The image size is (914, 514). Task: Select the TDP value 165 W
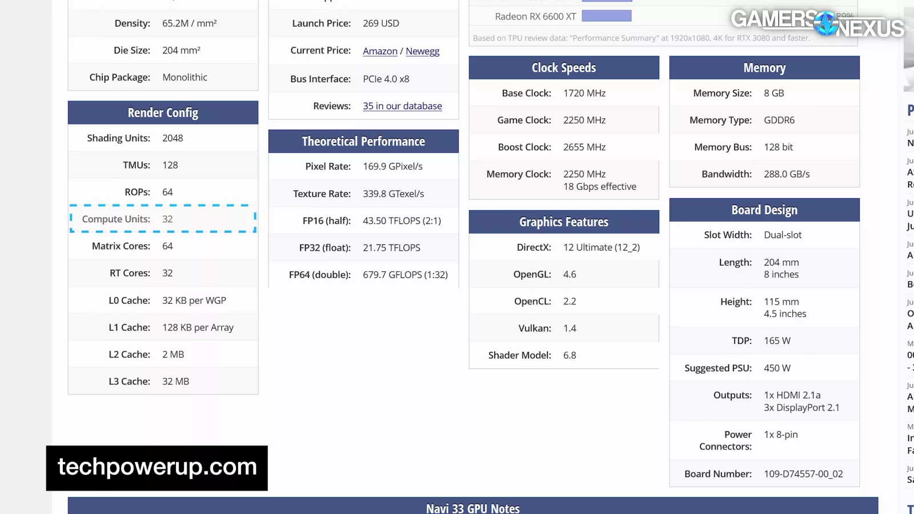coord(777,340)
